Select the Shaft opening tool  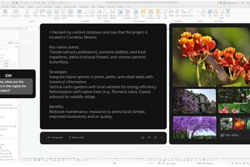click(171, 13)
